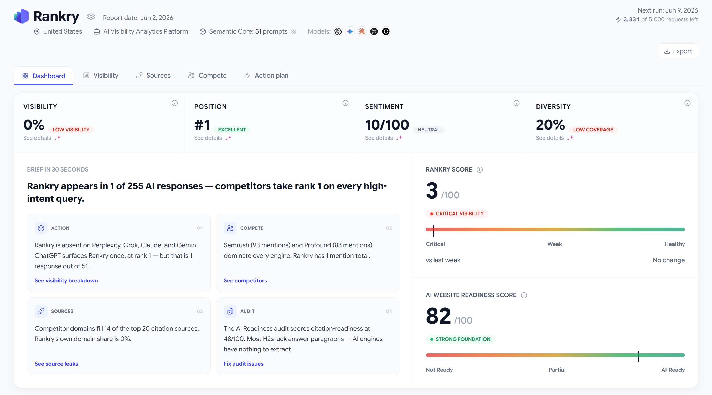Click the EXCELLENT position badge
The image size is (712, 395).
tap(232, 130)
